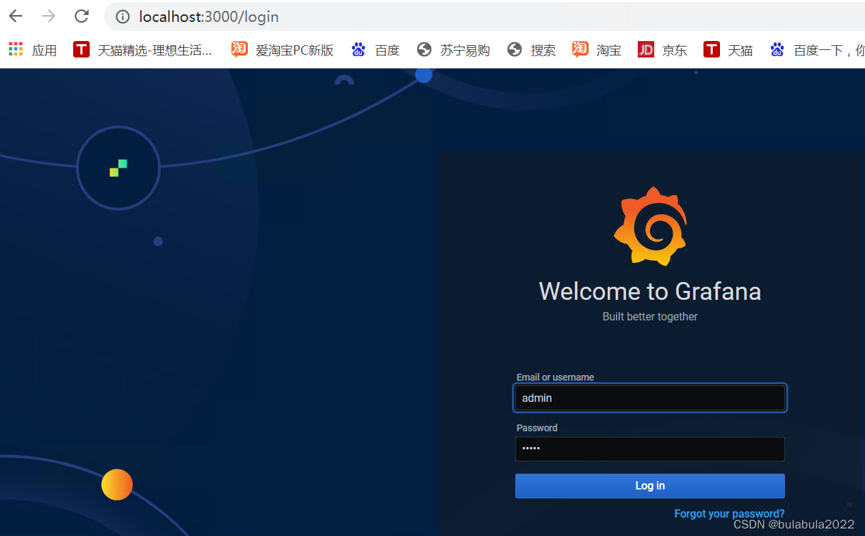This screenshot has height=536, width=865.
Task: Click the Welcome to Grafana heading
Action: [x=650, y=292]
